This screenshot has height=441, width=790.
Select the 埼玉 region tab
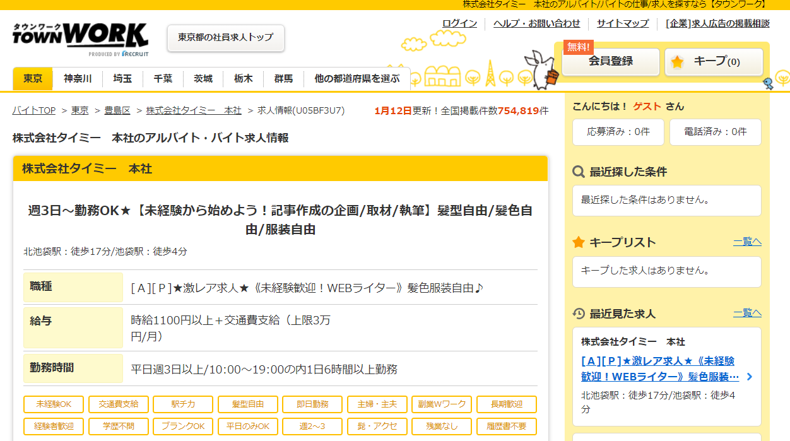tap(122, 79)
